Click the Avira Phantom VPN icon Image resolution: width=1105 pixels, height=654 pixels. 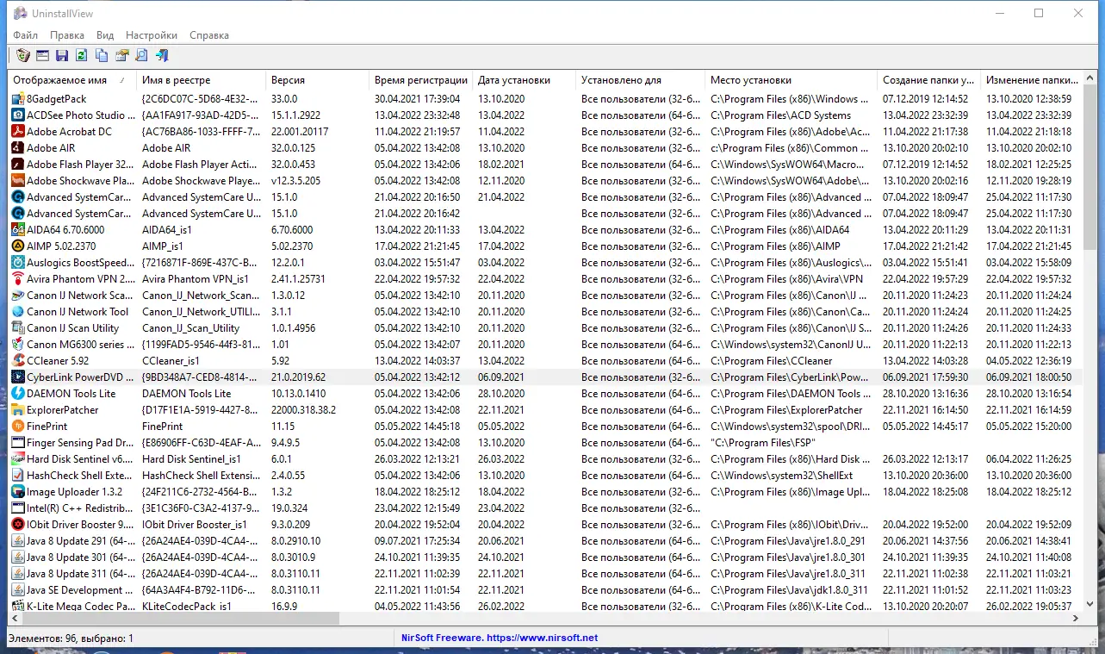coord(18,279)
